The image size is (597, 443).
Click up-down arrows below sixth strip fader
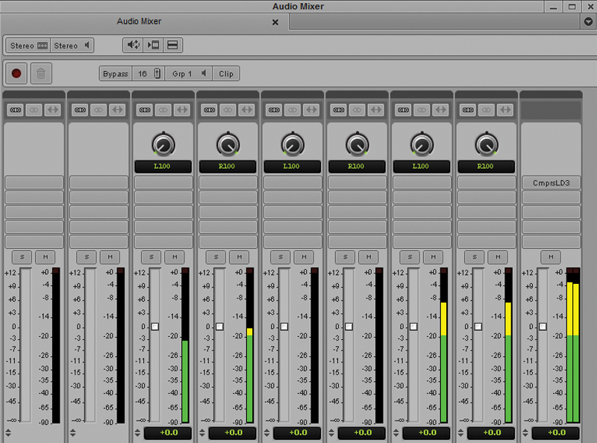click(331, 433)
